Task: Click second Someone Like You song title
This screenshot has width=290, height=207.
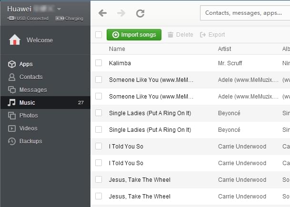Action: [x=151, y=97]
